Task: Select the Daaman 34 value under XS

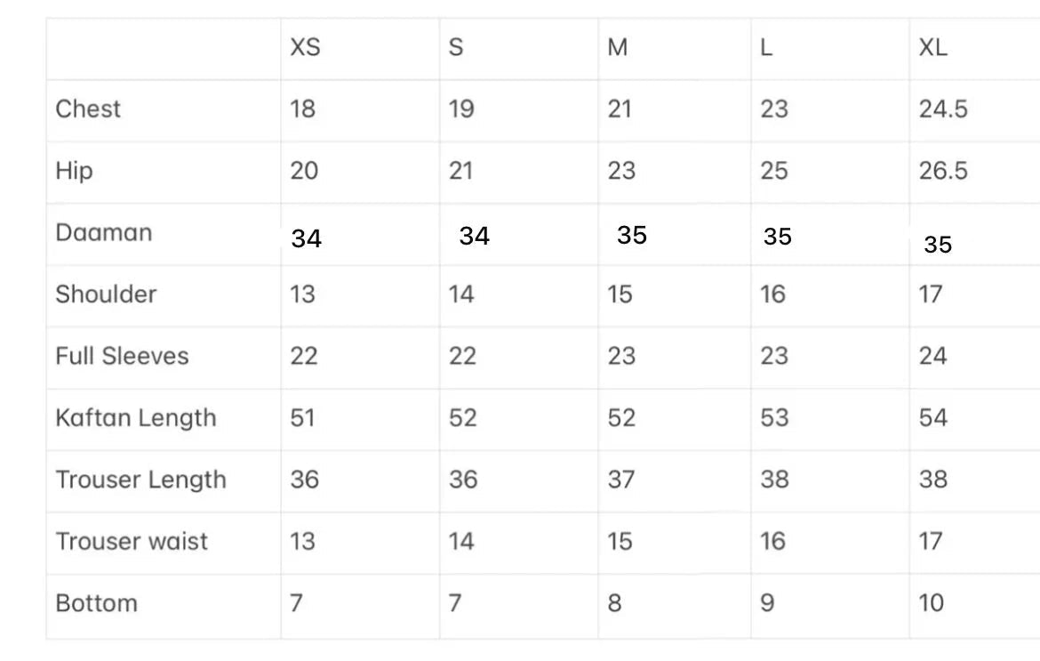Action: (x=307, y=238)
